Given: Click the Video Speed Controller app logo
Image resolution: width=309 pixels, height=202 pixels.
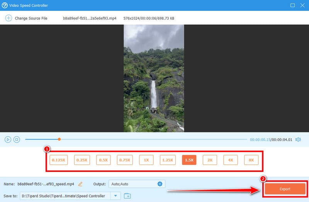Looking at the screenshot, I should (x=5, y=5).
